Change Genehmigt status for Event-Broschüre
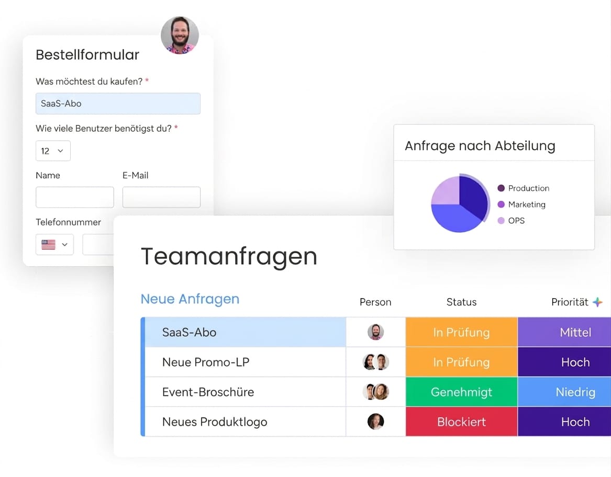611x477 pixels. click(x=461, y=392)
